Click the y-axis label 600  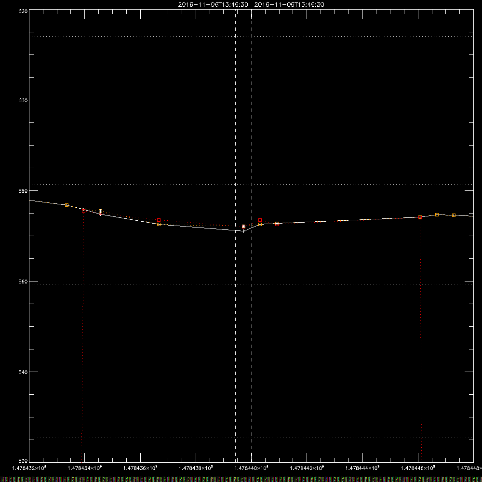point(23,100)
